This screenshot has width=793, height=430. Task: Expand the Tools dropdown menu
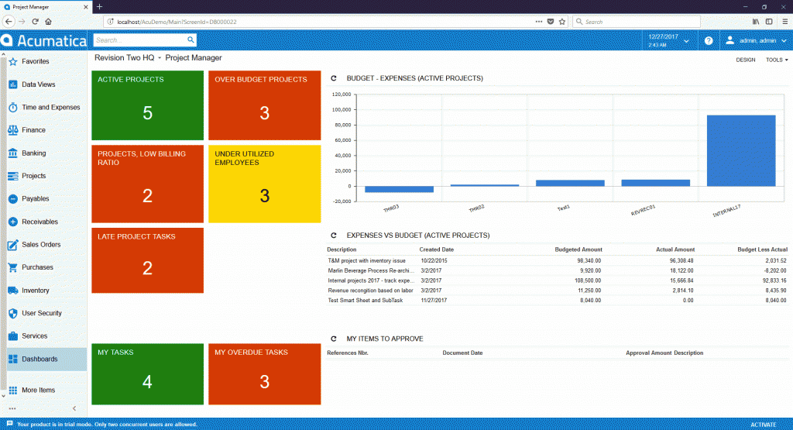tap(776, 60)
